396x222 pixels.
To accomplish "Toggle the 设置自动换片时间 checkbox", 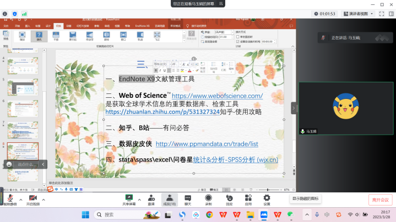I will coord(237,41).
